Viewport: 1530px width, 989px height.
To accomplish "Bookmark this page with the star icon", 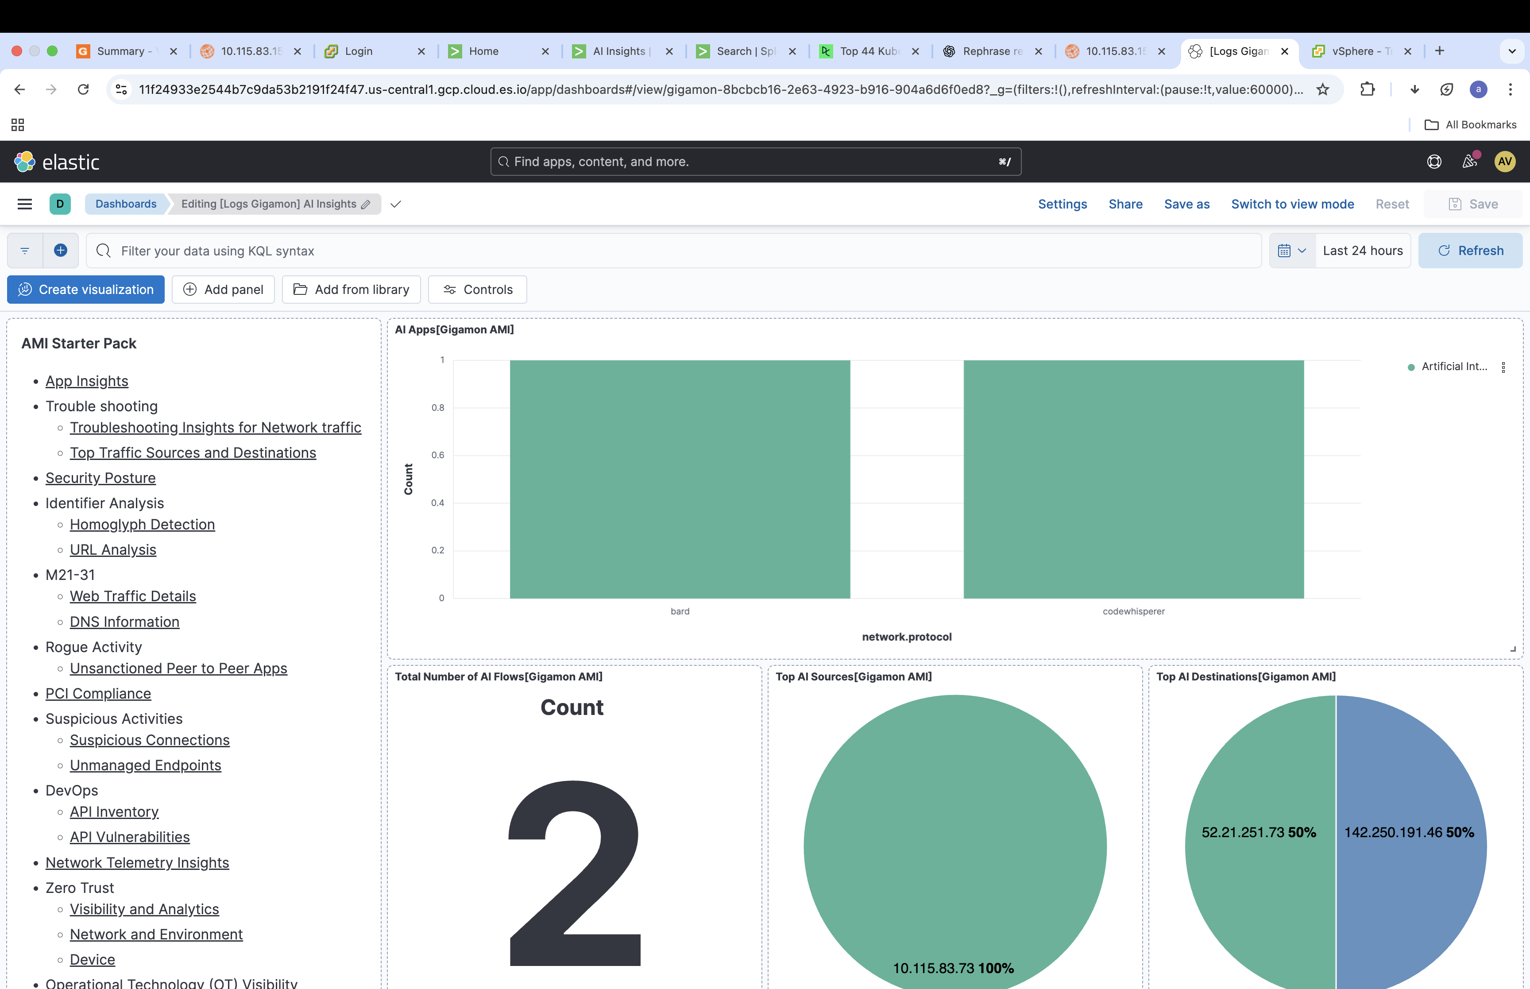I will [1323, 89].
